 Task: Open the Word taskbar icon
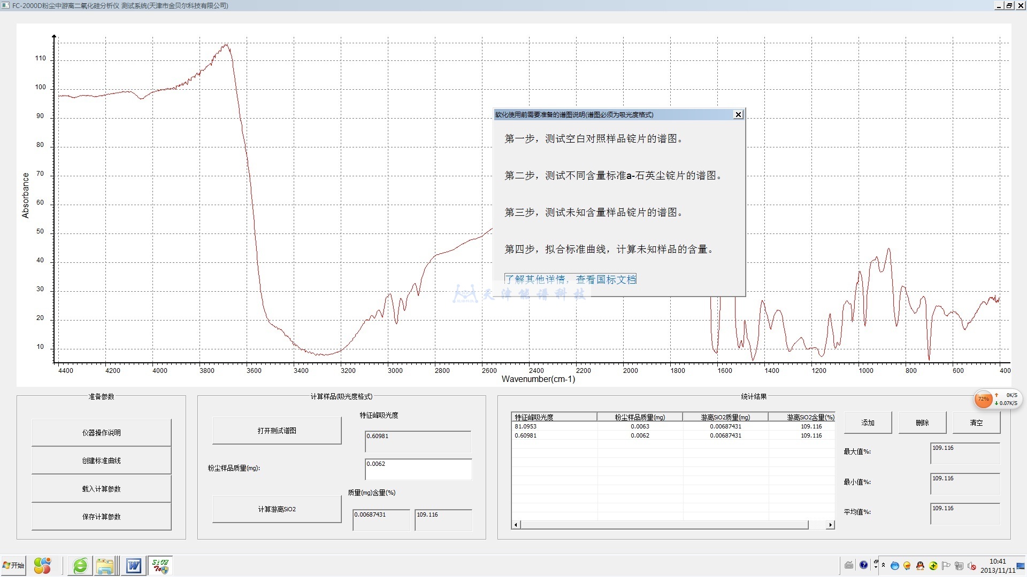click(x=133, y=566)
